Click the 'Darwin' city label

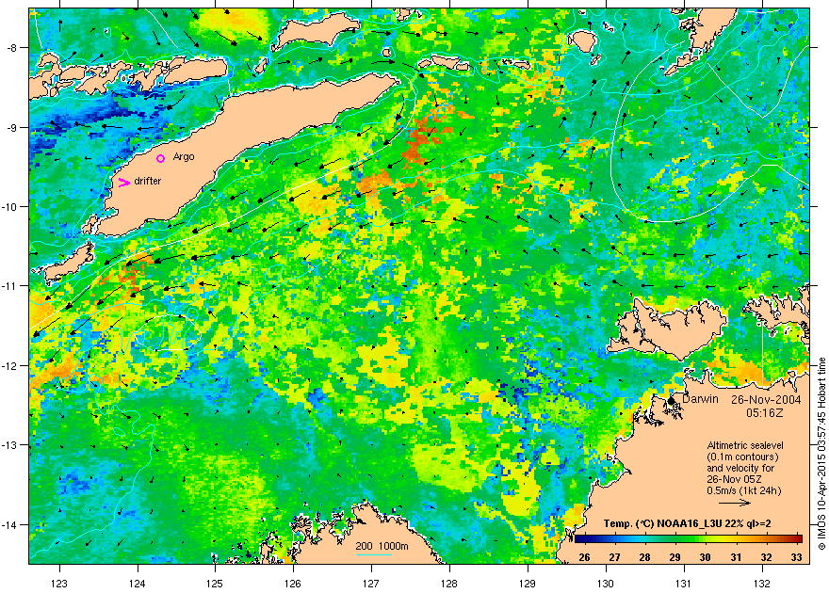click(x=700, y=399)
